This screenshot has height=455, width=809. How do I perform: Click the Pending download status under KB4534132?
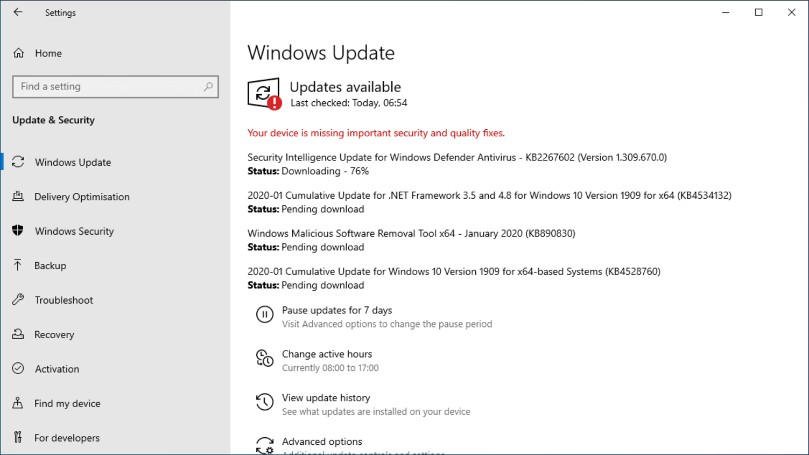coord(322,209)
